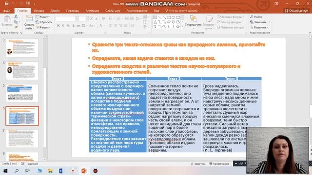
Task: Select slide 4 thumbnail
Action: point(22,70)
